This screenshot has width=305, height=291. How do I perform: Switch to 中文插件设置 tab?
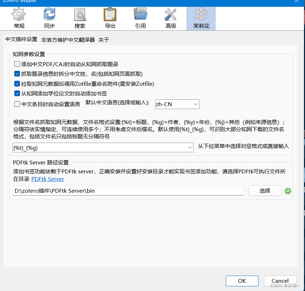(x=21, y=40)
